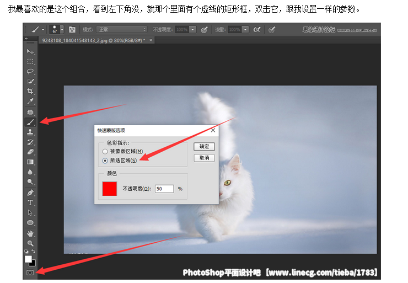
Task: Select the Horizontal Type tool
Action: pos(30,203)
